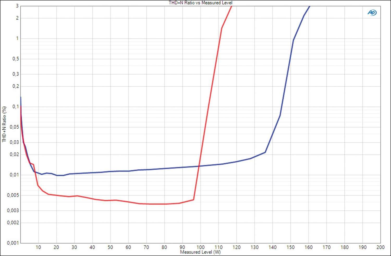This screenshot has height=256, width=391.
Task: Click the x-axis tick label '180'
Action: [x=344, y=247]
